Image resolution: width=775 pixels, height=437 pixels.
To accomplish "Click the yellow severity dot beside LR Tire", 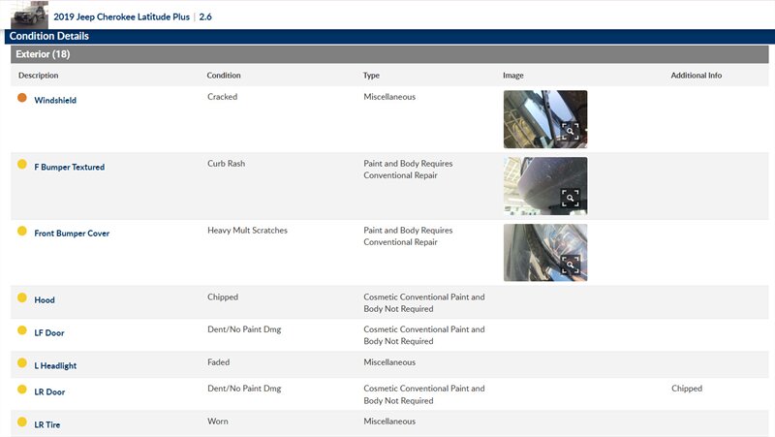I will (x=21, y=421).
